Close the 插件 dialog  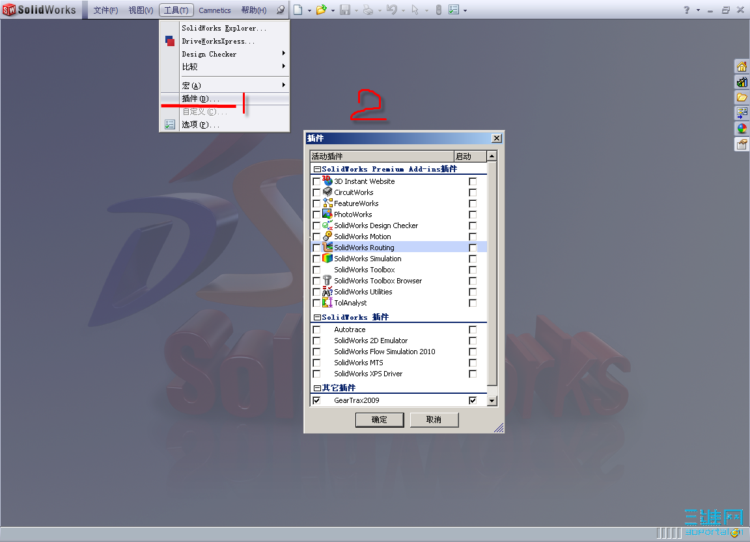[x=497, y=138]
